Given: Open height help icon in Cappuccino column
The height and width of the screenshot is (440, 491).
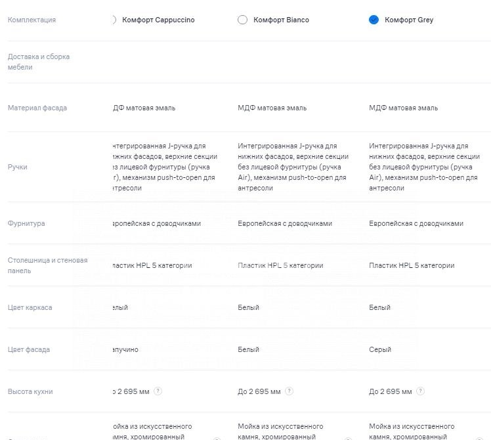Looking at the screenshot, I should coord(158,391).
